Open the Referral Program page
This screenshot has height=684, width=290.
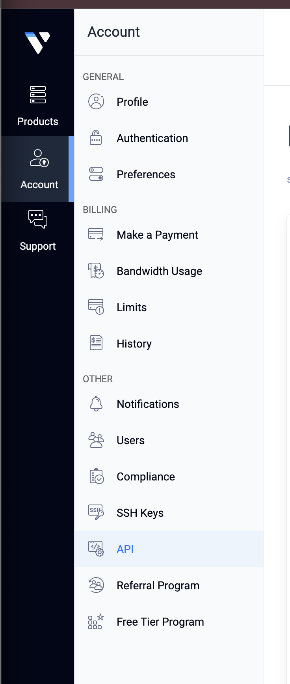(158, 585)
